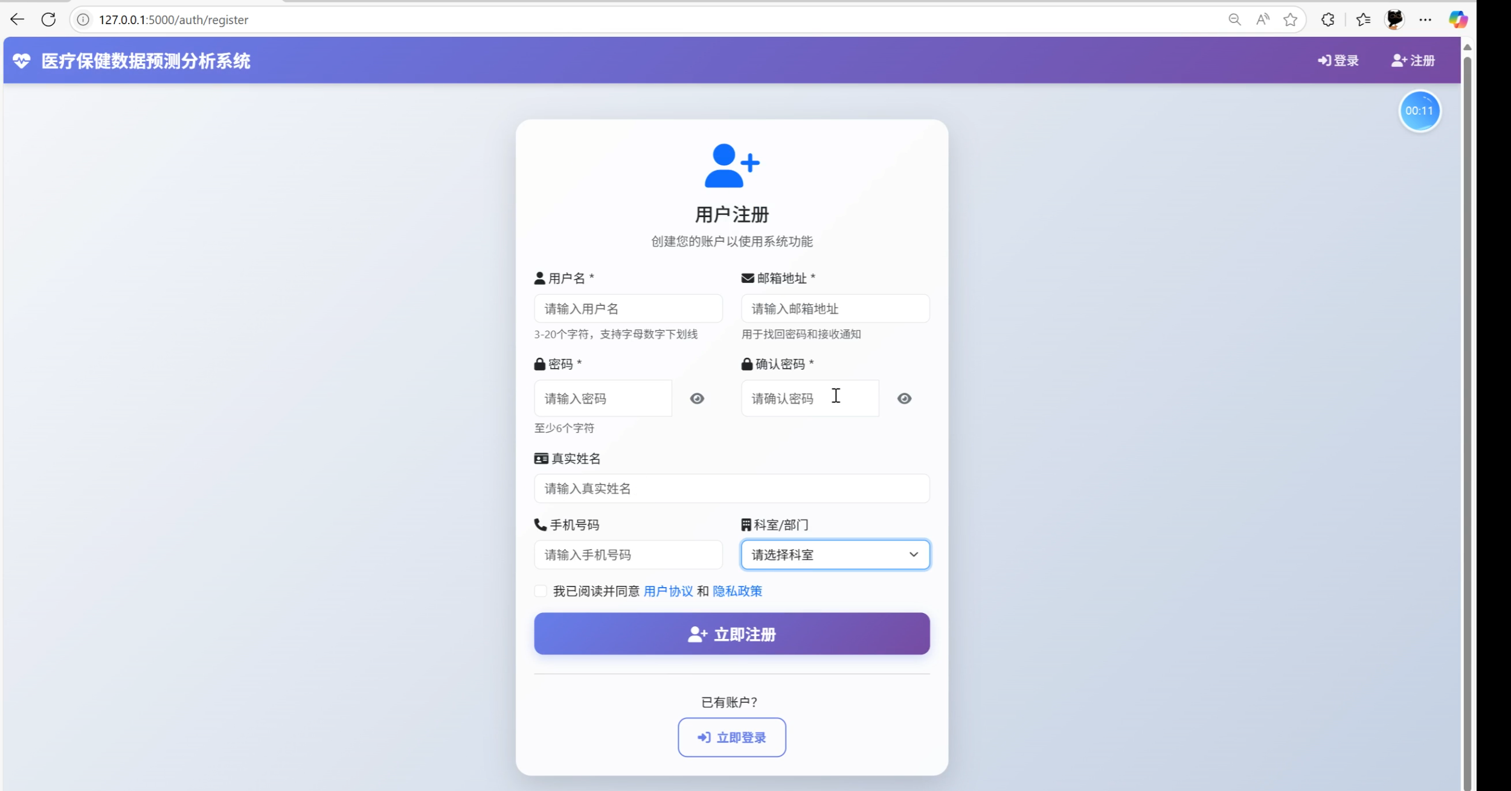Viewport: 1511px width, 791px height.
Task: Click the zoom out magnifier icon
Action: click(x=1234, y=19)
